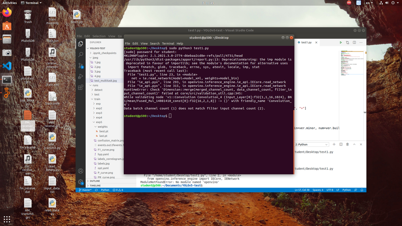Viewport: 402px width, 226px height.
Task: Click the terminal window scrollbar
Action: 293,142
